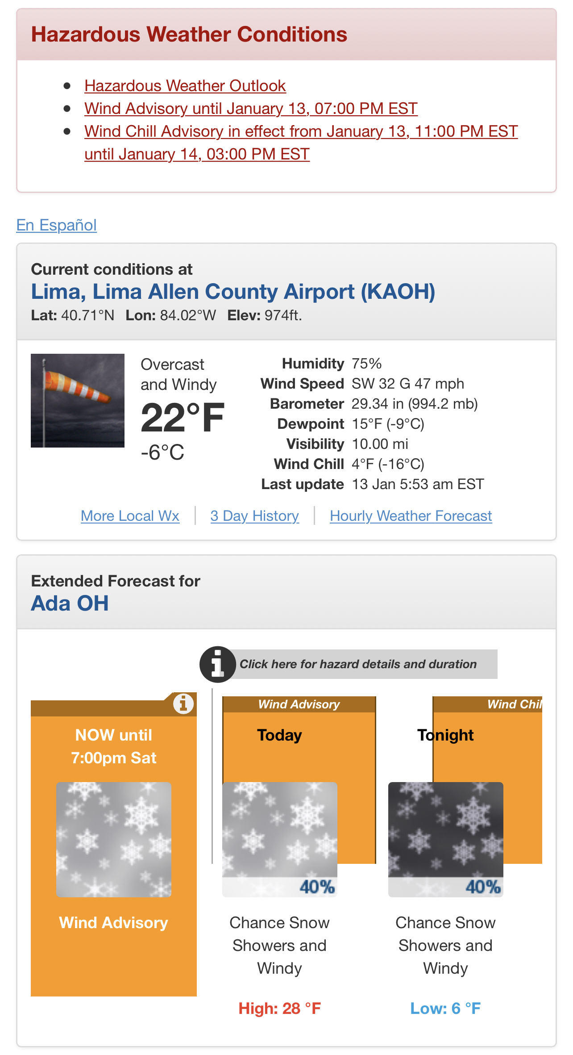Viewport: 573px width, 1055px height.
Task: Click the Tonight snow showers icon
Action: point(446,840)
